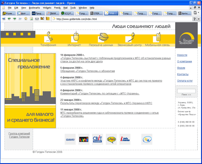The width and height of the screenshot is (202, 164).
Task: Click the glasses toolbar icon
Action: (37, 19)
